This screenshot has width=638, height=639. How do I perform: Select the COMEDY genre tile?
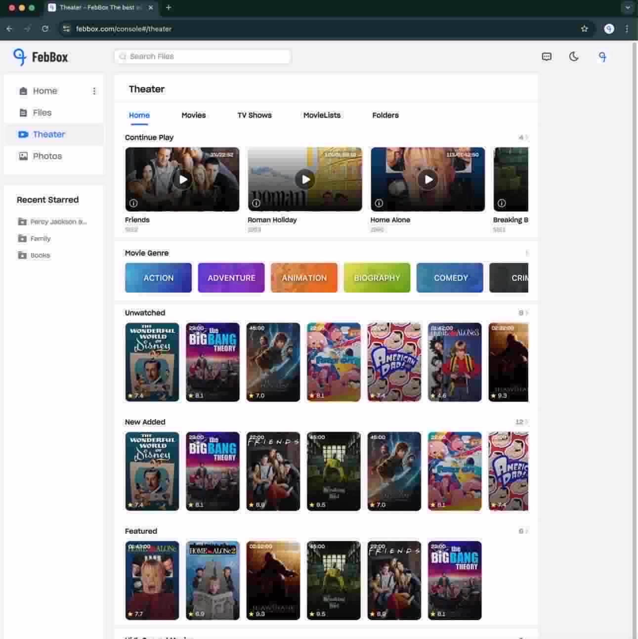coord(450,278)
